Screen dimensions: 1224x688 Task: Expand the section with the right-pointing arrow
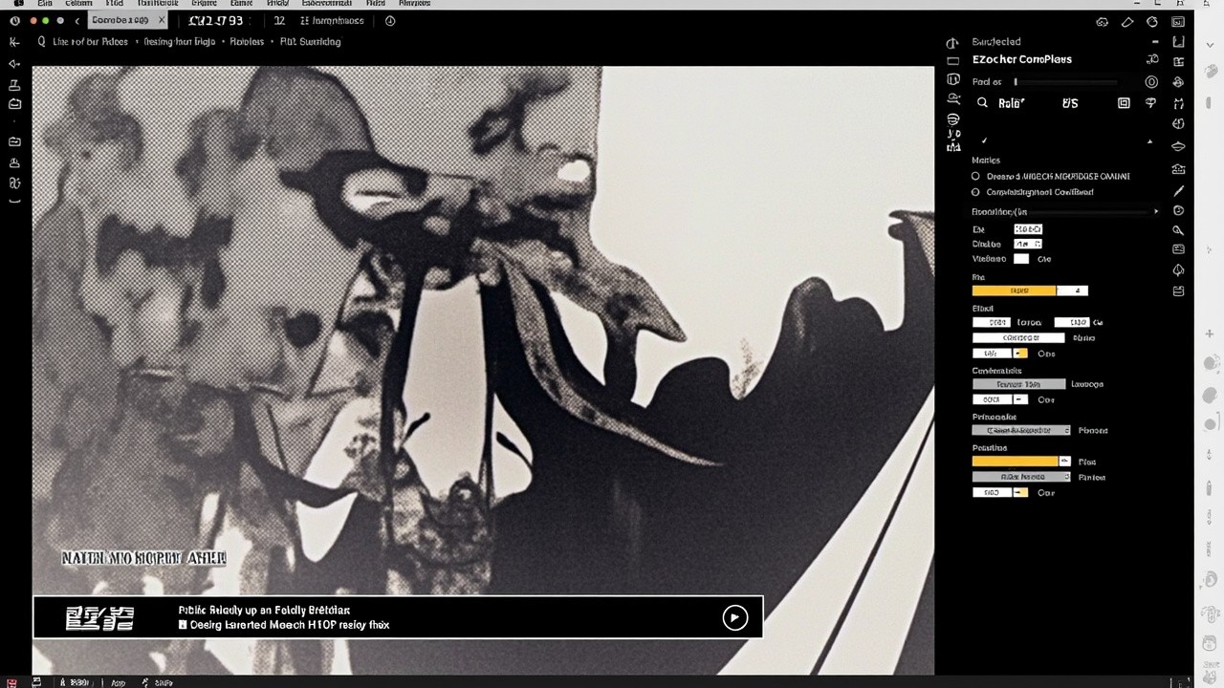[1155, 212]
